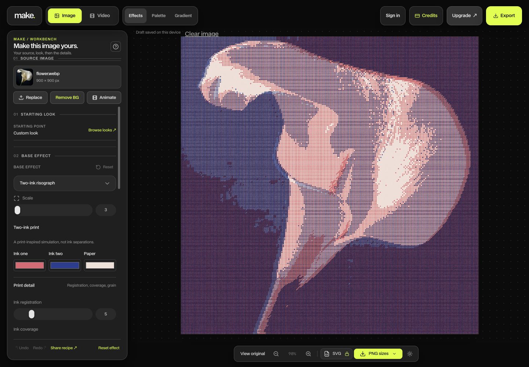Click the Scale slider handle
This screenshot has height=367, width=529.
[x=17, y=210]
